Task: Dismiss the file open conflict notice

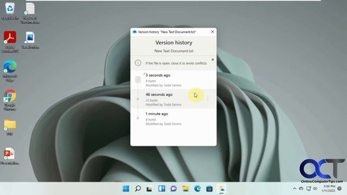Action: pos(213,60)
